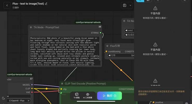Edit the workflow title with pencil icon
Screen dimensions: 192x104
[46, 4]
